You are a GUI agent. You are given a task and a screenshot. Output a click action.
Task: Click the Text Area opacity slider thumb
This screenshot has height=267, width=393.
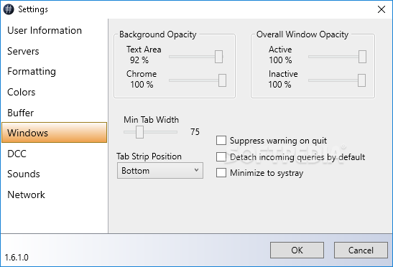pos(219,57)
